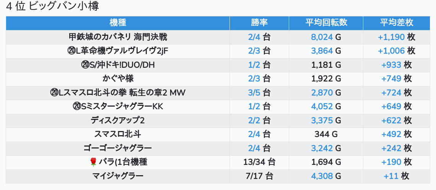Open the 8,024 average spins link
Screen dimensions: 436x190
tap(322, 37)
